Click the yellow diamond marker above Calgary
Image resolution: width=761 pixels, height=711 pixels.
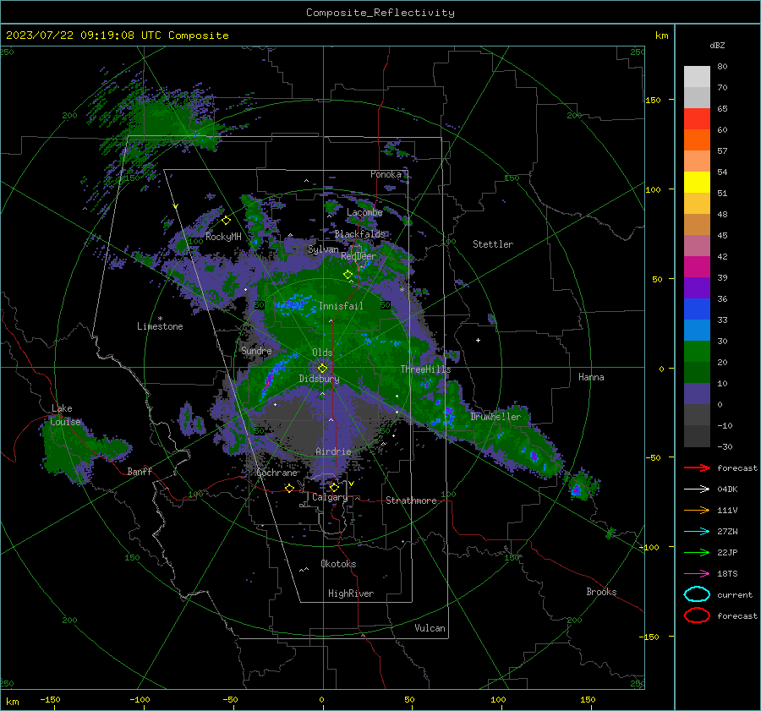coord(334,487)
